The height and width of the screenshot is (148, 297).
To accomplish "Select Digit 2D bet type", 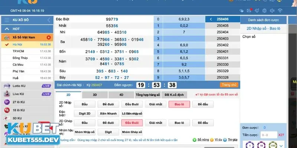I will [85, 114].
